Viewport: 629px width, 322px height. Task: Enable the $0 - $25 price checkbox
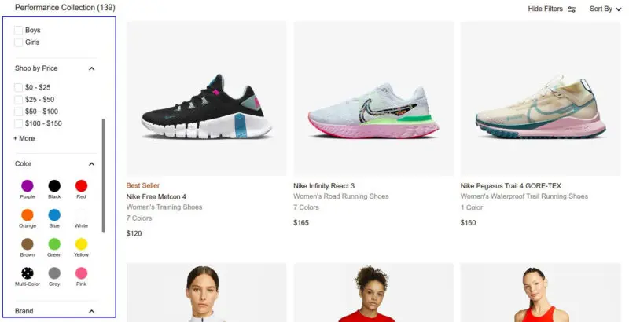point(18,87)
